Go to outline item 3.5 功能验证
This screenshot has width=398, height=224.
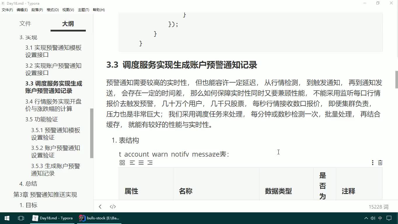tap(41, 119)
